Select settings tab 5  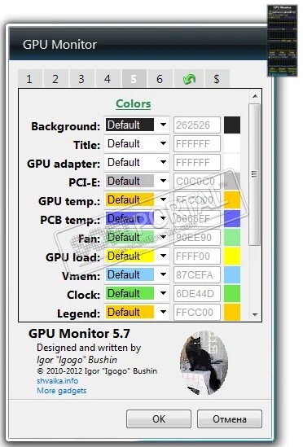(134, 79)
